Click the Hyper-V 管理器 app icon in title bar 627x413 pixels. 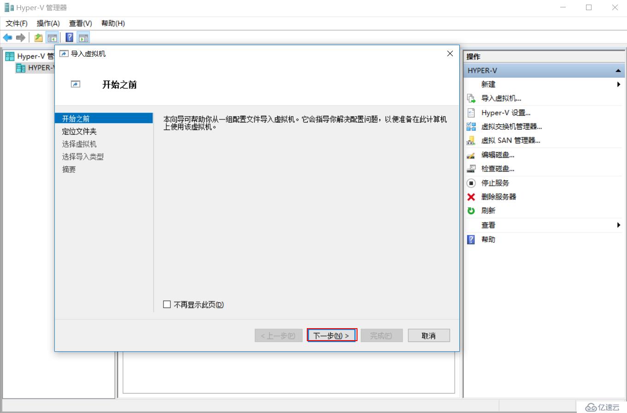pyautogui.click(x=8, y=7)
